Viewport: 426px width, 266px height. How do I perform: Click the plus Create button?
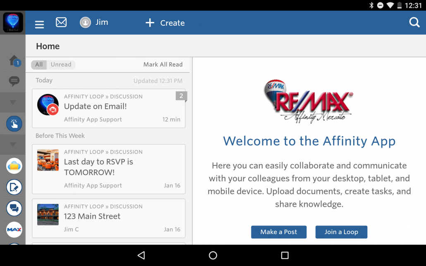point(165,23)
